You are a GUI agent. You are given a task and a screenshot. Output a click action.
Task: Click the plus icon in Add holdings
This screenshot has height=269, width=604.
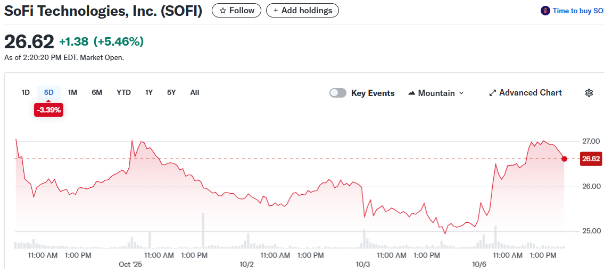(x=276, y=11)
